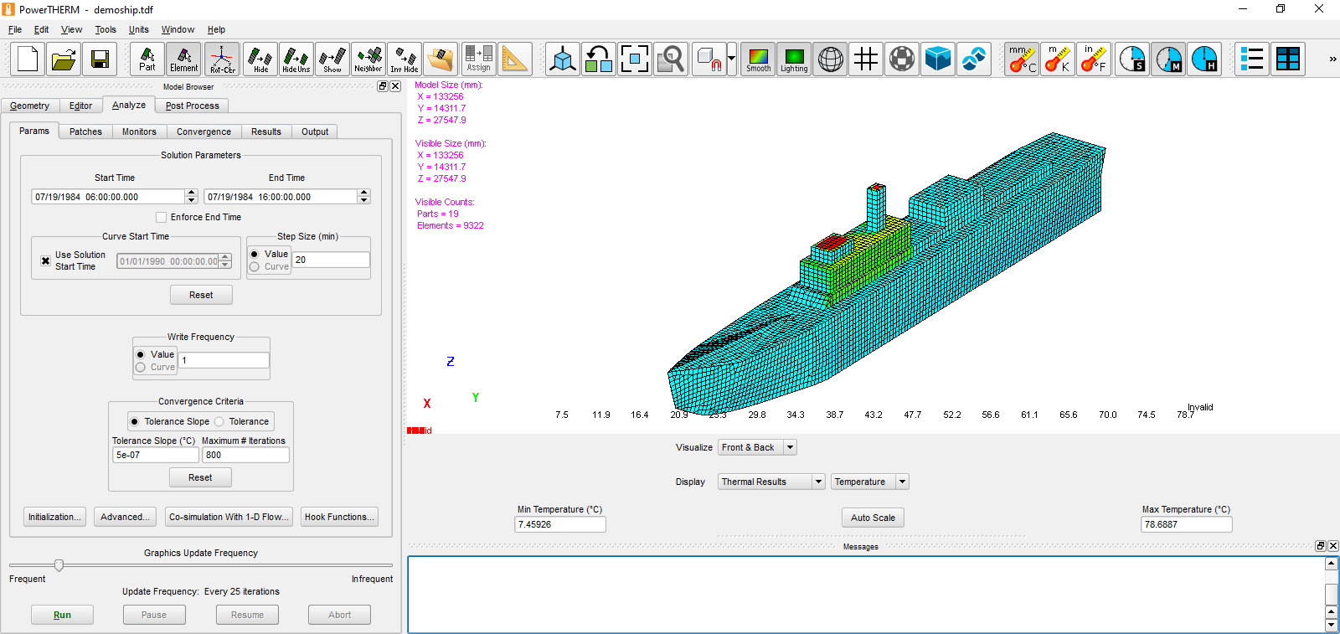This screenshot has height=634, width=1340.
Task: Click the Neighbor selection icon
Action: [x=368, y=59]
